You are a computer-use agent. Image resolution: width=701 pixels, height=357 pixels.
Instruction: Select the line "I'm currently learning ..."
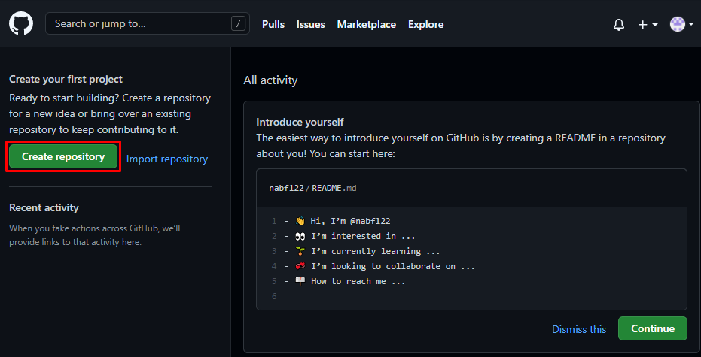coord(376,251)
